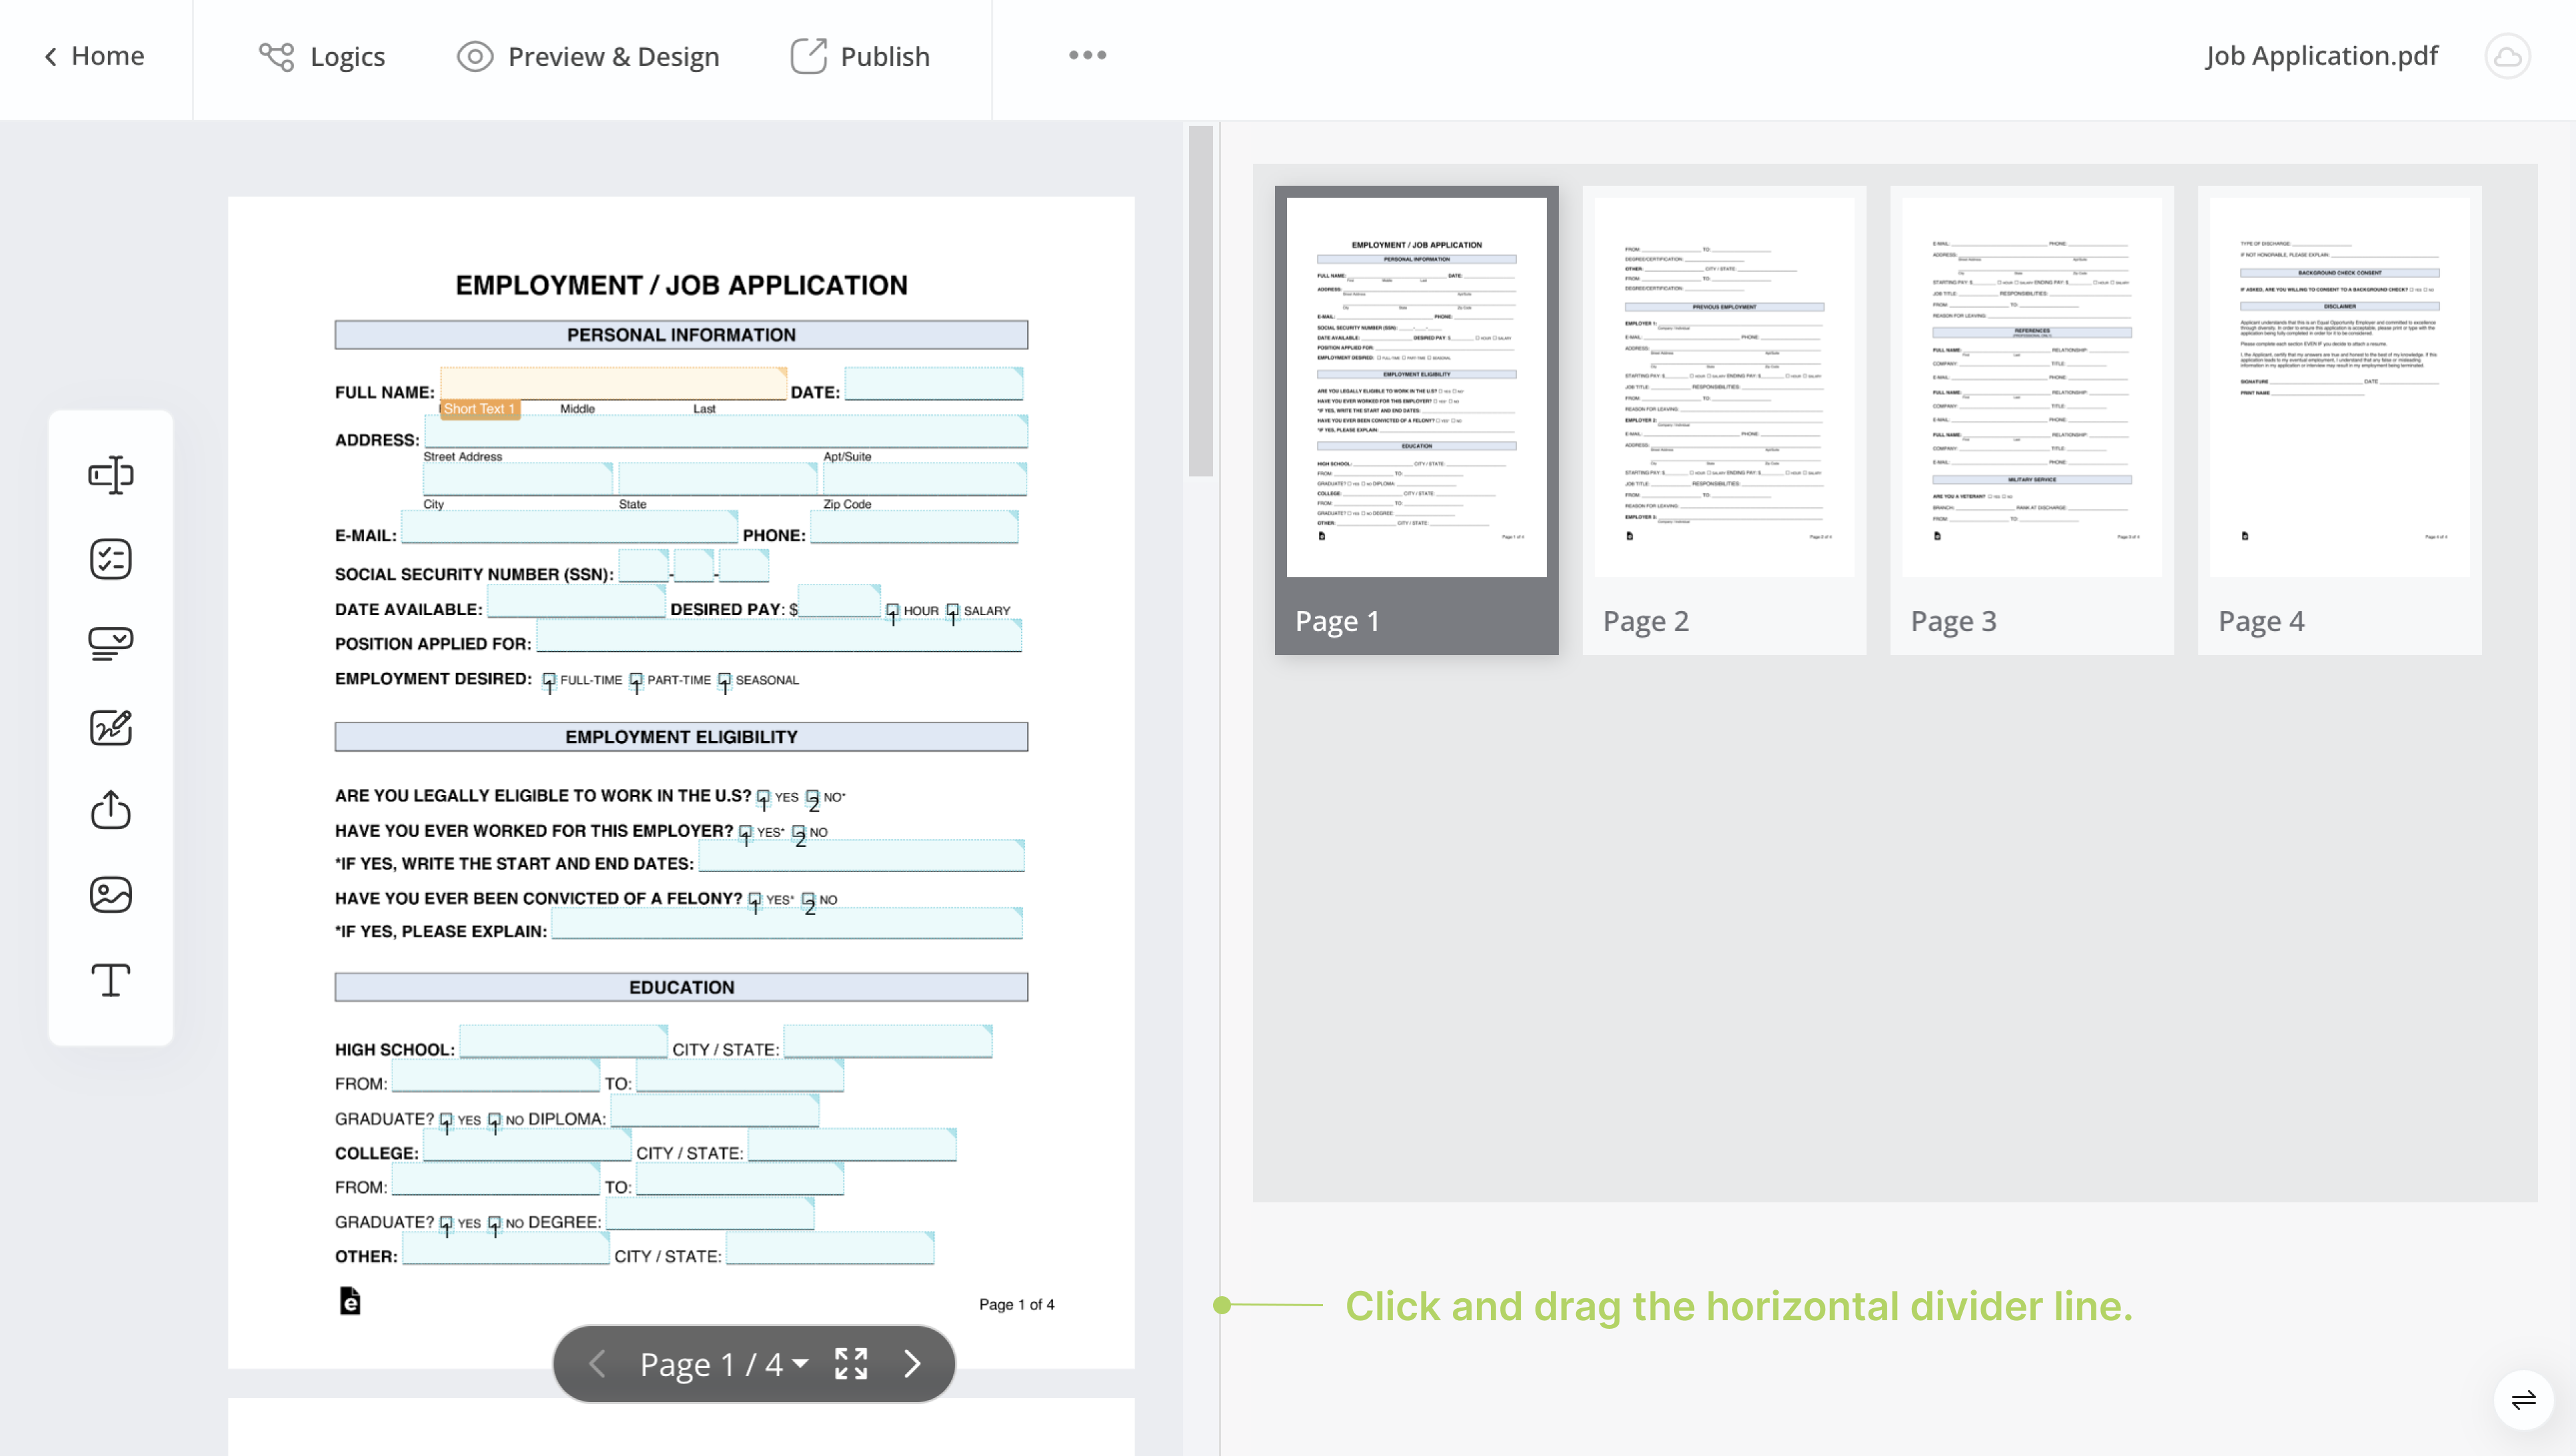
Task: Switch to Preview & Design
Action: point(588,56)
